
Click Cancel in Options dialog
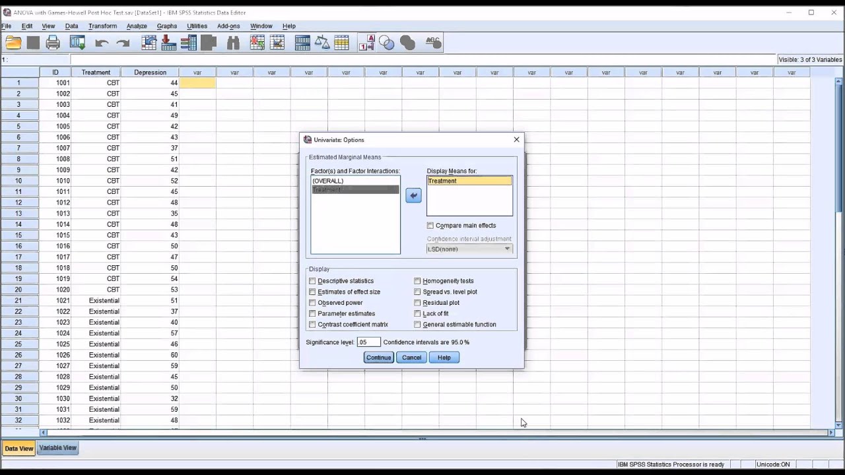(x=411, y=358)
